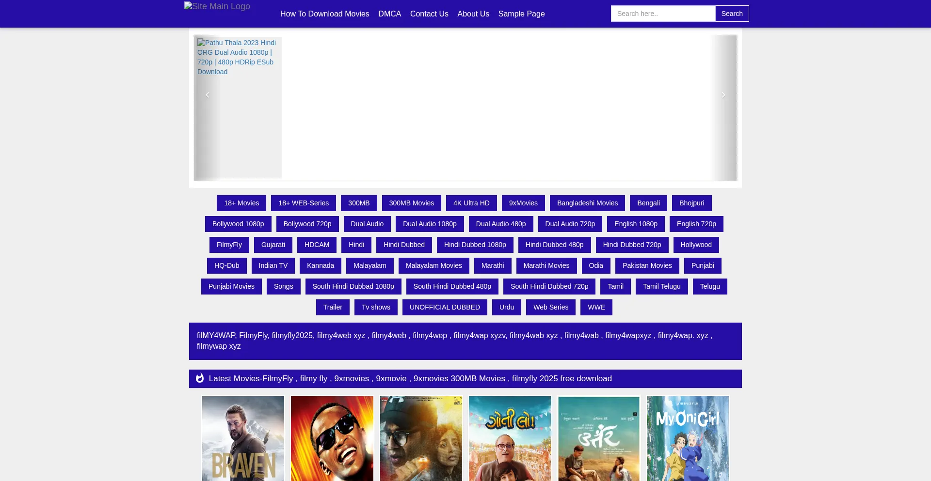Open Tv shows category
The width and height of the screenshot is (931, 481).
[x=376, y=308]
